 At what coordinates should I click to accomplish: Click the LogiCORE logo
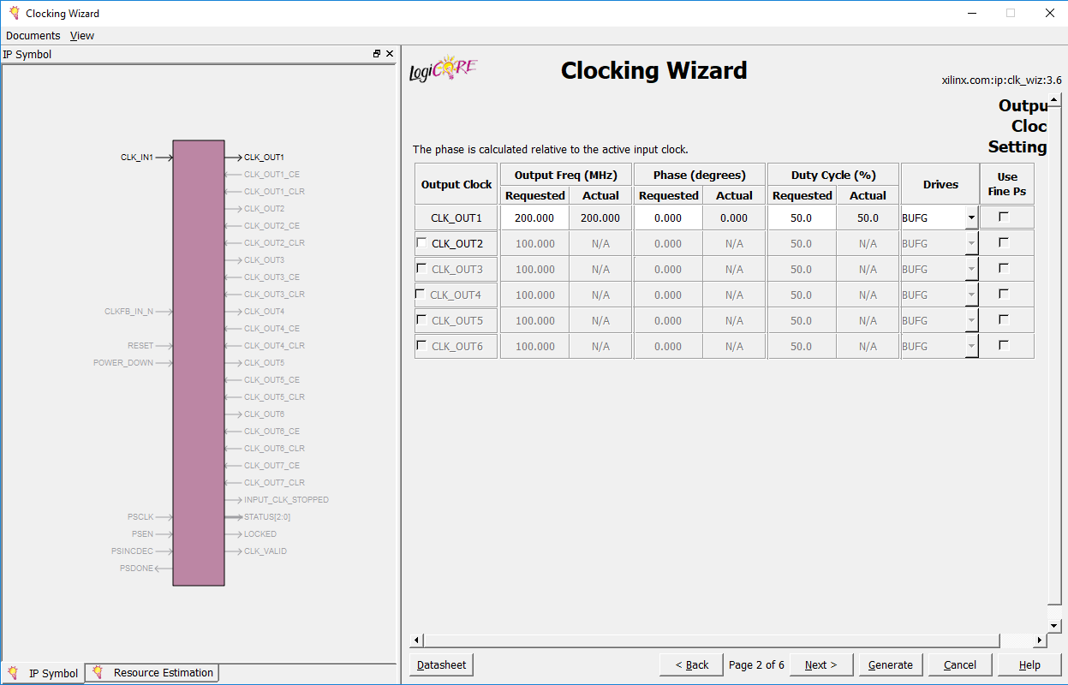click(442, 66)
